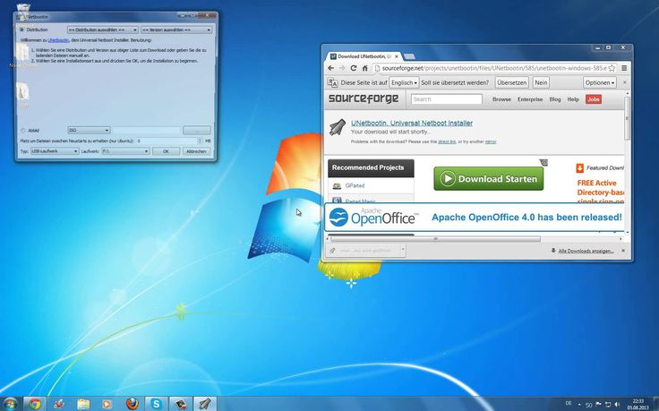Screen dimensions: 659x411
Task: Select the Distribution radio button in UNetbootin
Action: (22, 30)
